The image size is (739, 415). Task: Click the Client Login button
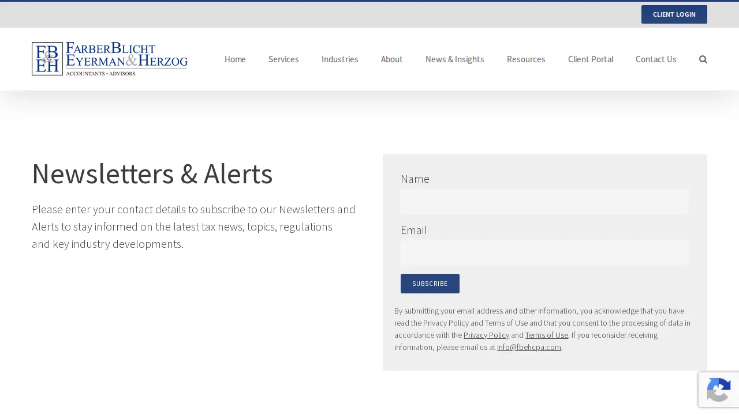tap(674, 14)
